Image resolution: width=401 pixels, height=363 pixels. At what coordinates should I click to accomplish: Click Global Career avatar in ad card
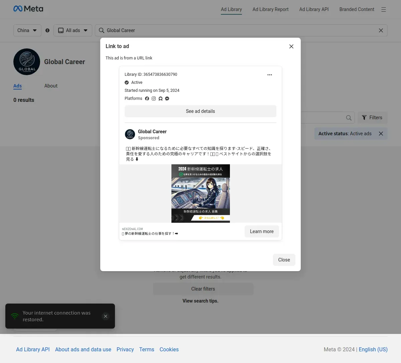tap(130, 134)
